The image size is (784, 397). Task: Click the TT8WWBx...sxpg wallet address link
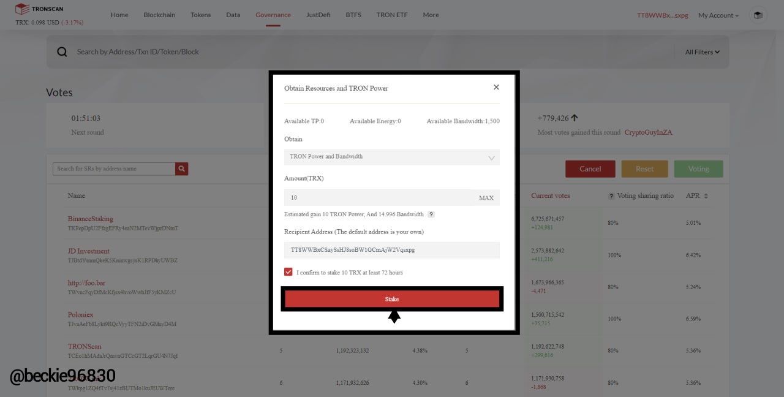(x=663, y=15)
